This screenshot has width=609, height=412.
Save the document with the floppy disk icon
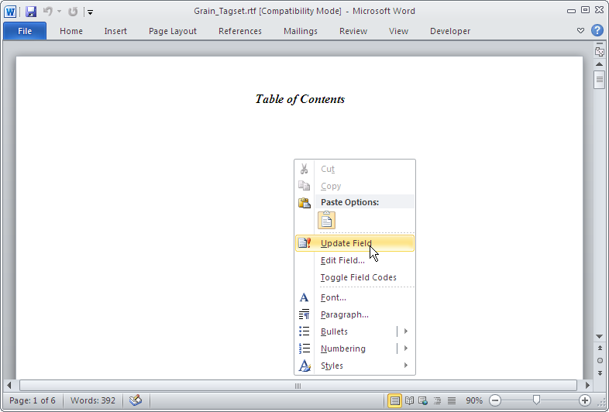(31, 12)
